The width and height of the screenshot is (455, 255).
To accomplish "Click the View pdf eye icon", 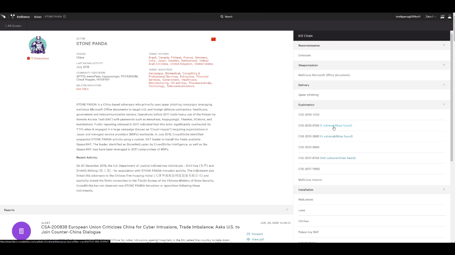I will coord(248,239).
